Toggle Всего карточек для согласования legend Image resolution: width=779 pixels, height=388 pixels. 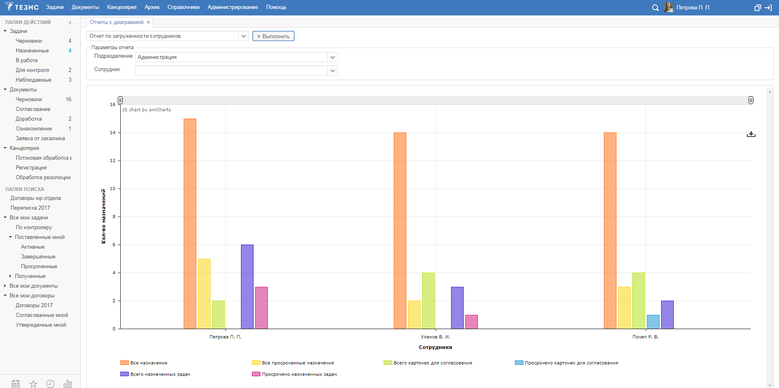tap(428, 363)
